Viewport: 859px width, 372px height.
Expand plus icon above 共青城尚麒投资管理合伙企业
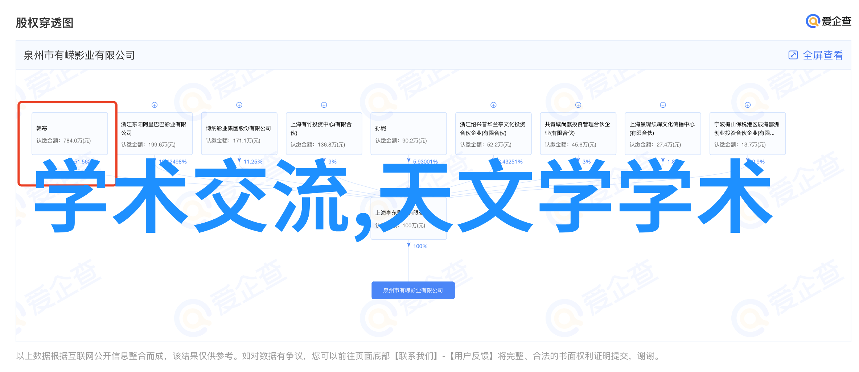[578, 105]
